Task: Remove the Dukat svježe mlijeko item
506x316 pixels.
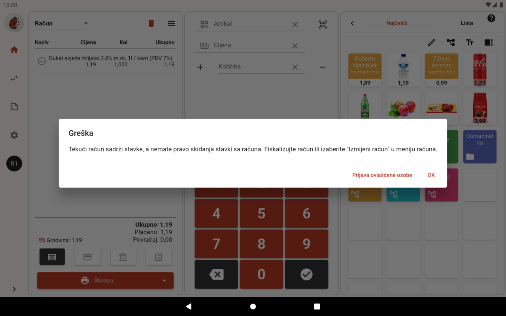Action: tap(42, 61)
